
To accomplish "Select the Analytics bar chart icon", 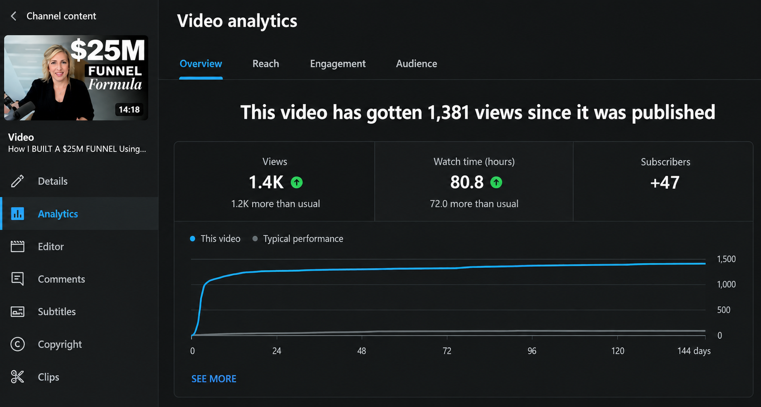I will [18, 213].
